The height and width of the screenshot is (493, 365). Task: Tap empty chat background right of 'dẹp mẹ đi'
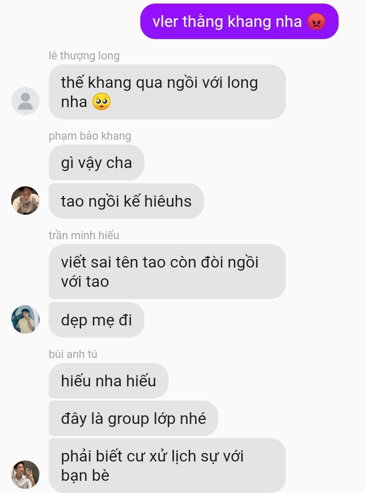[x=251, y=320]
